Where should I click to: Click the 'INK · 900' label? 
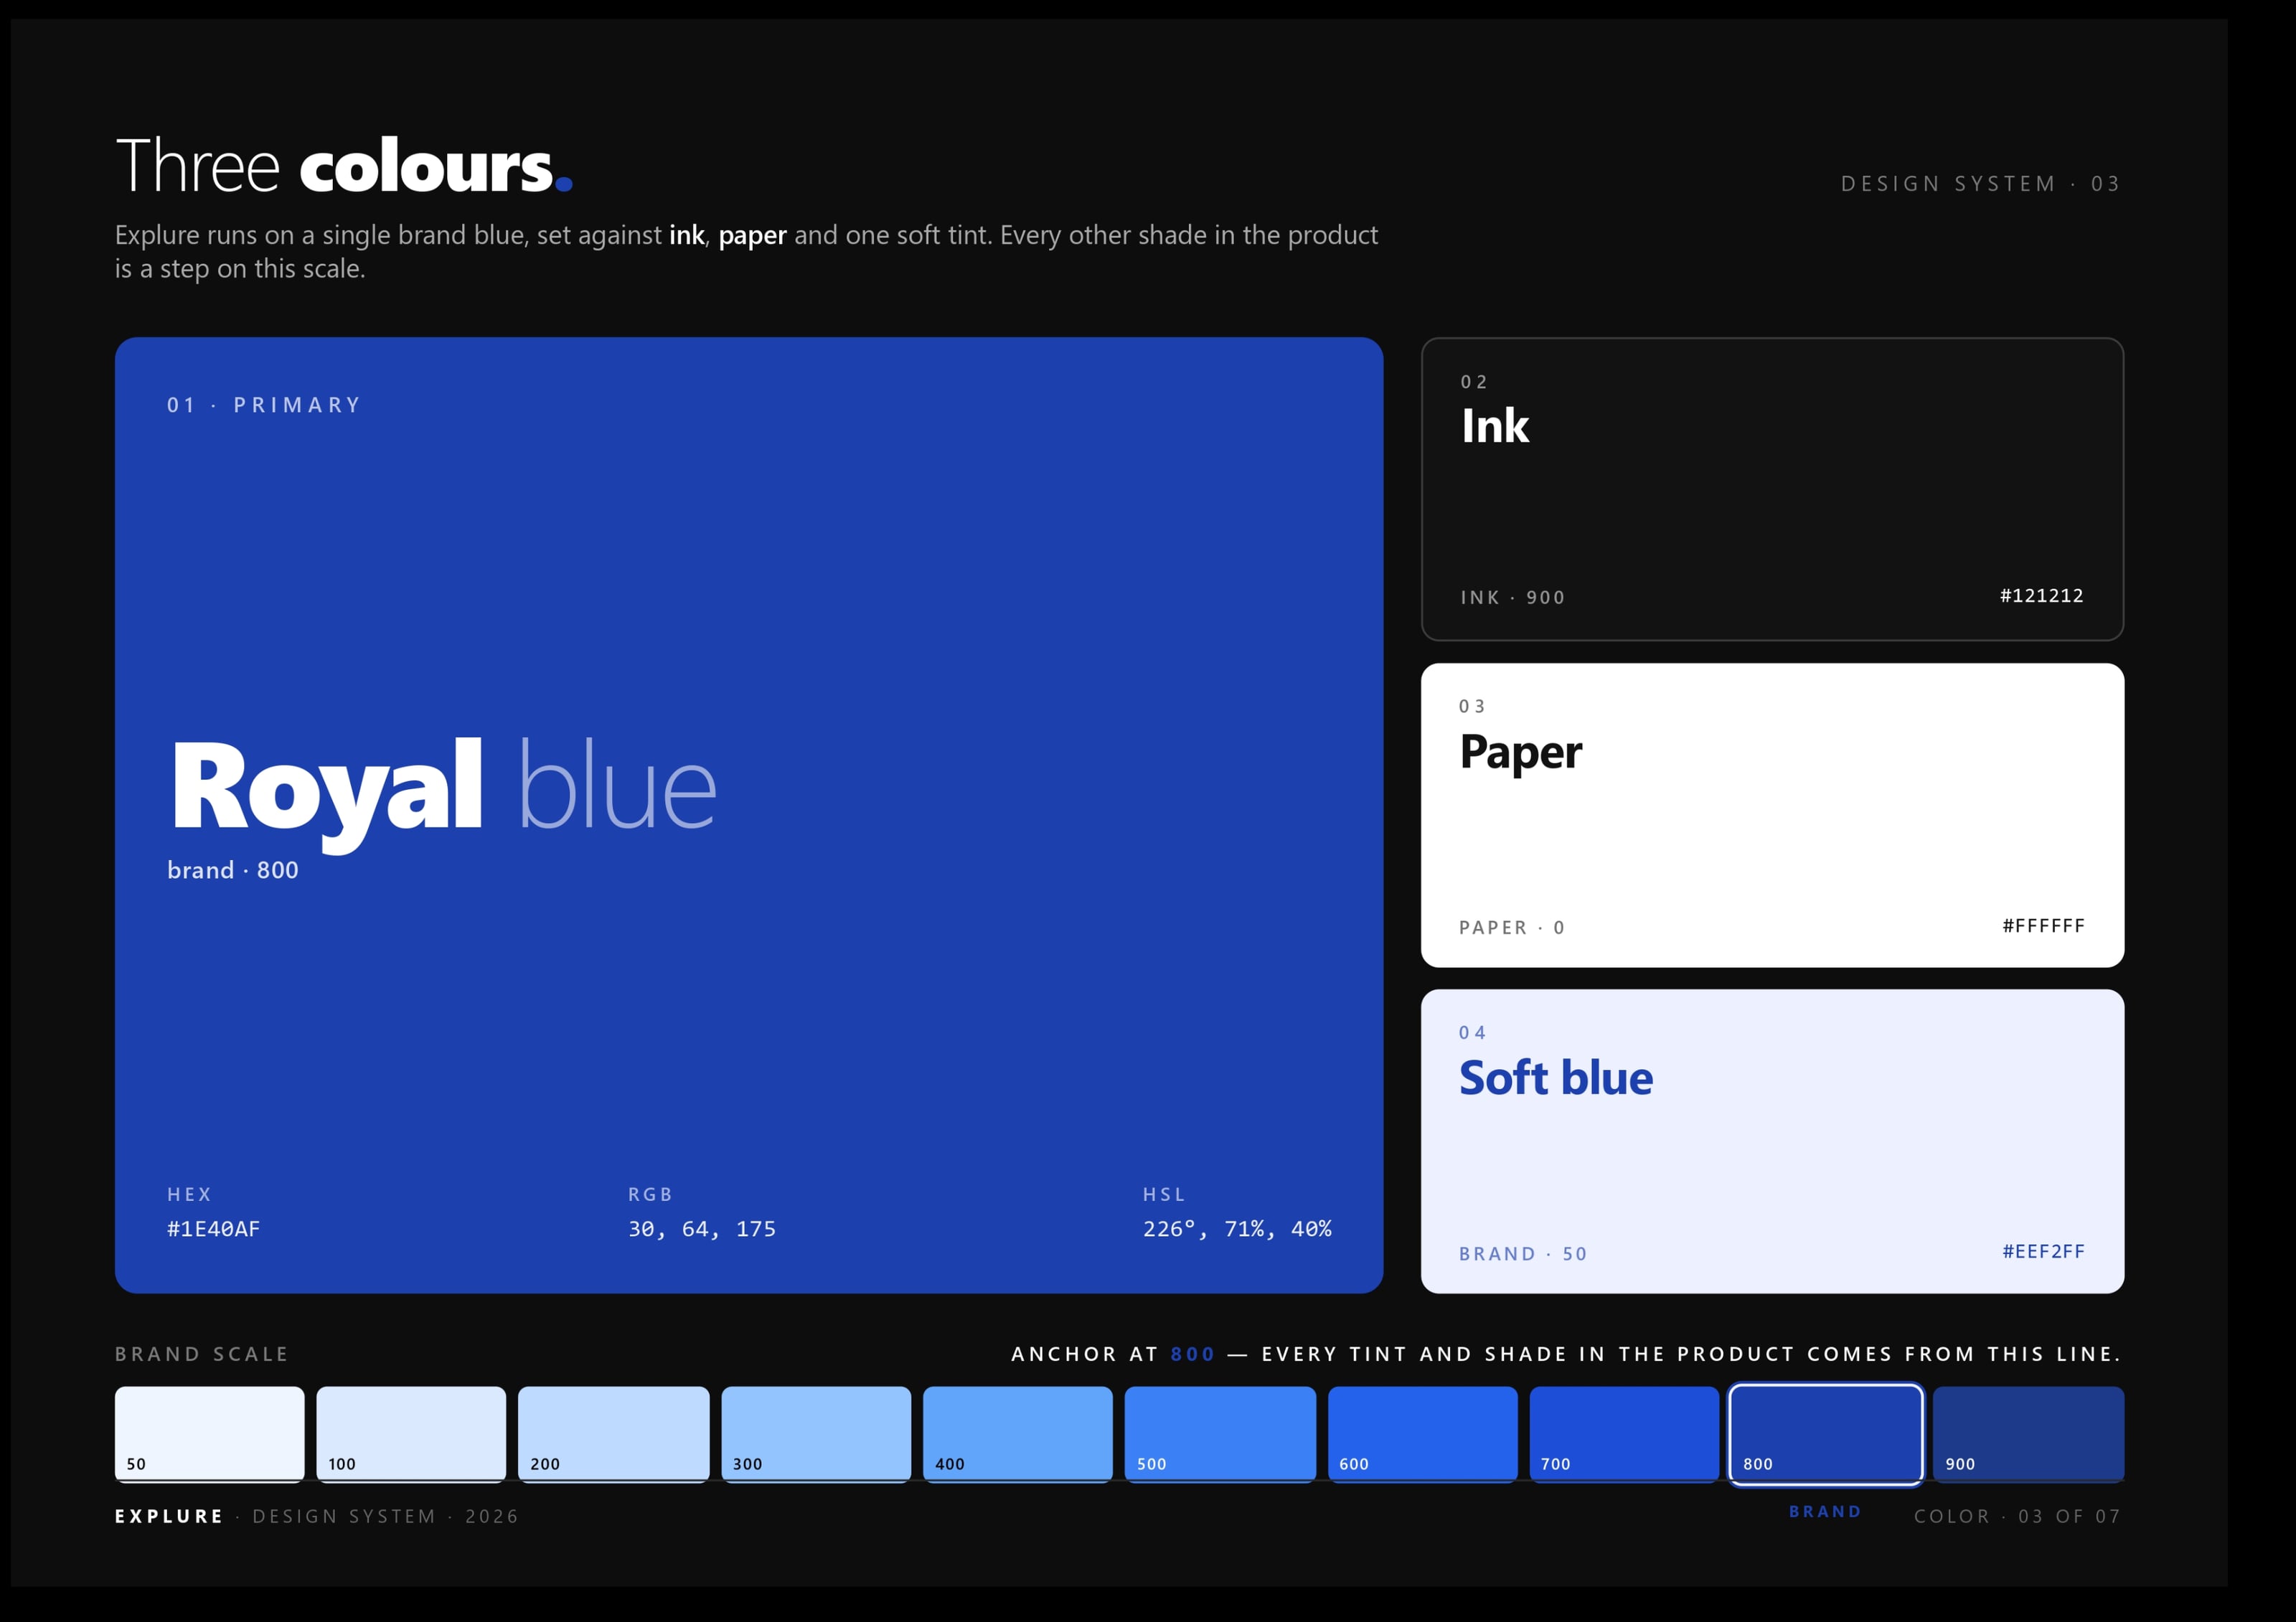tap(1512, 598)
